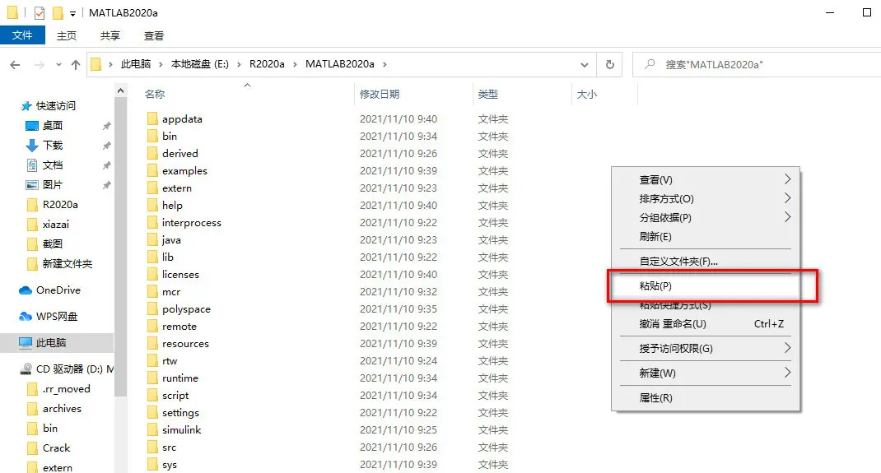Open R2020a folder in navigation pane
The image size is (881, 473).
[60, 205]
